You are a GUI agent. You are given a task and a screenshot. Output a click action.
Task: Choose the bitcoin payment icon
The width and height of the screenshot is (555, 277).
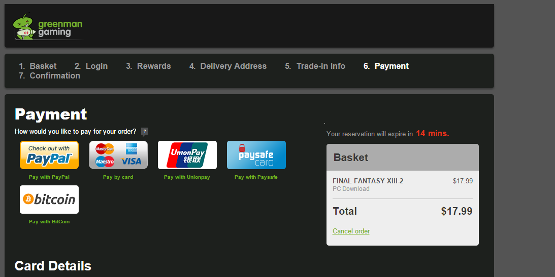(x=49, y=200)
